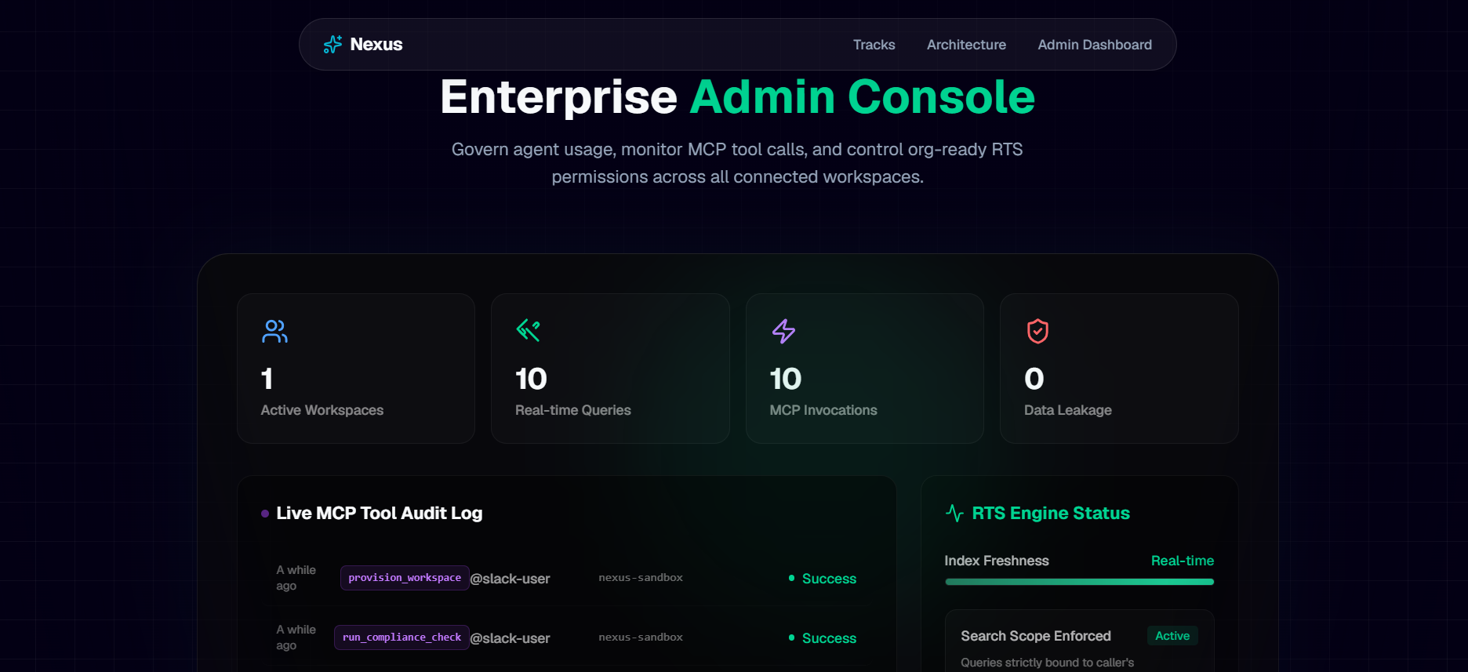Click the Active badge on Search Scope Enforced
This screenshot has width=1468, height=672.
1172,636
